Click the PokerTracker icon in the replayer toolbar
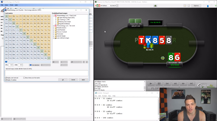The height and width of the screenshot is (121, 217). [x=155, y=6]
